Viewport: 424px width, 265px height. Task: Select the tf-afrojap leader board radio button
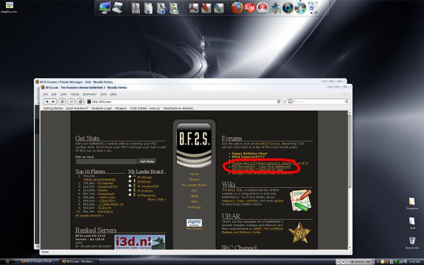(x=130, y=177)
